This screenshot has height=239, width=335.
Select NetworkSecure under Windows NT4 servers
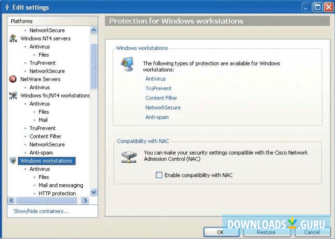[x=47, y=71]
